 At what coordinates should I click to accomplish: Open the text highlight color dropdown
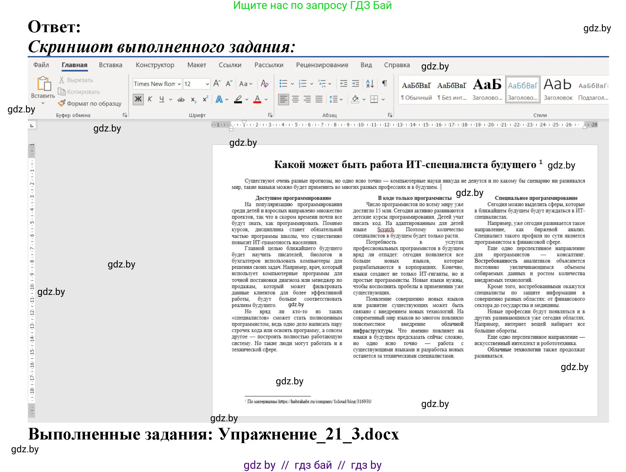click(x=246, y=99)
